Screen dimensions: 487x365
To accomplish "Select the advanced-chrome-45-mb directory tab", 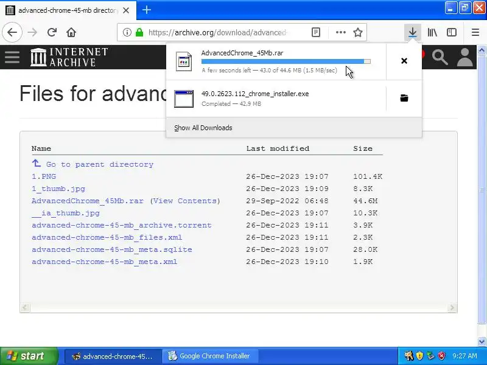I will tap(68, 10).
